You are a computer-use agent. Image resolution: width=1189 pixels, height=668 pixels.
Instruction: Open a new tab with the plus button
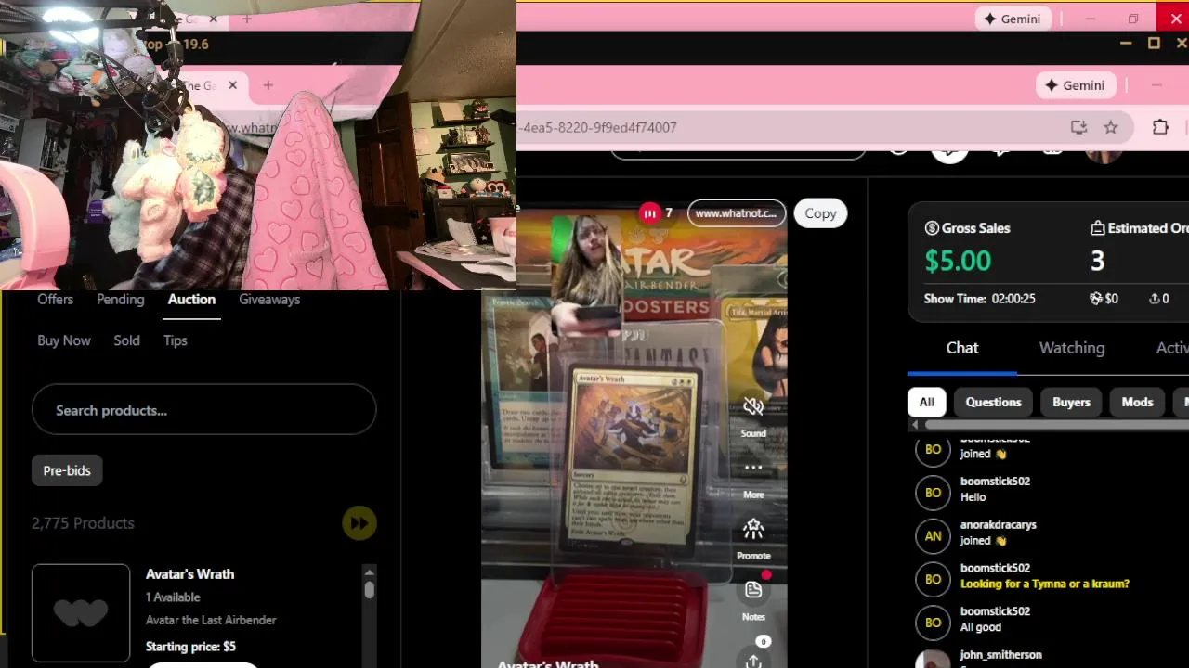(x=268, y=85)
